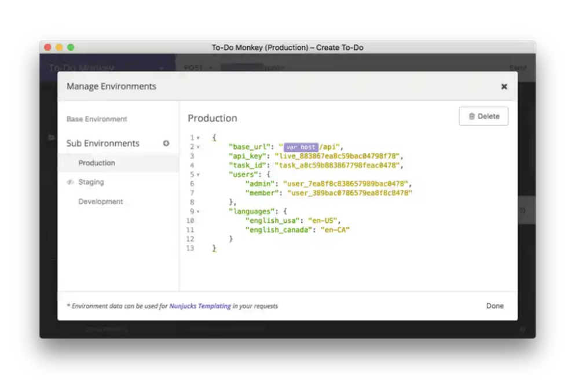The height and width of the screenshot is (386, 579).
Task: Collapse the languages object on line 9
Action: pos(198,212)
